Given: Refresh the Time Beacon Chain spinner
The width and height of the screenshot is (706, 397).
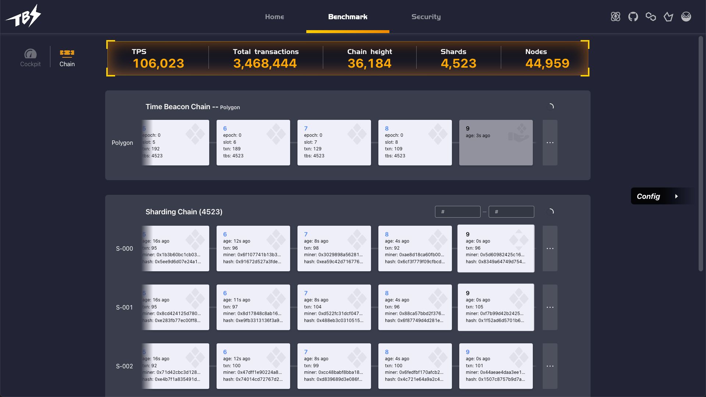Looking at the screenshot, I should click(550, 107).
